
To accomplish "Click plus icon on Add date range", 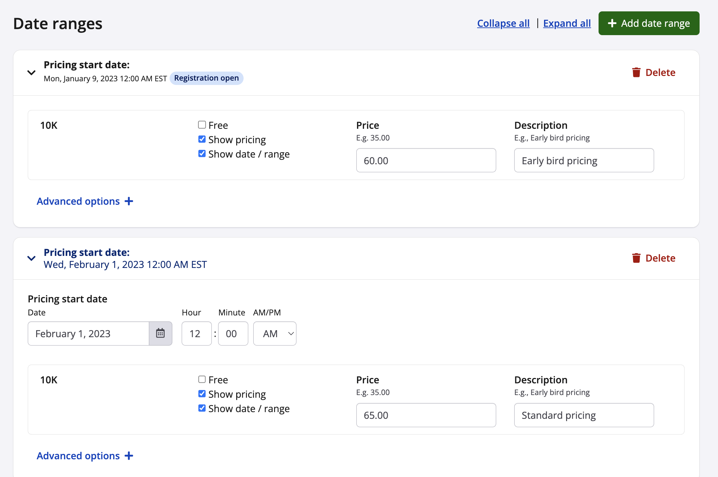I will tap(612, 23).
